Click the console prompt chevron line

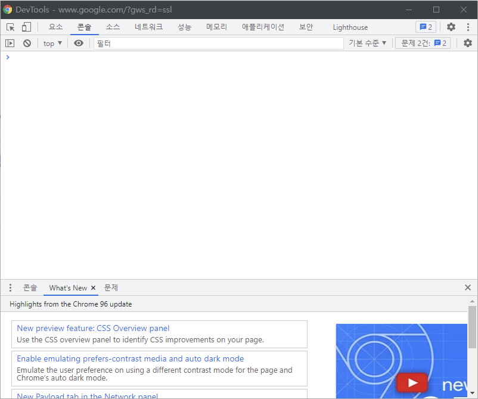238,57
